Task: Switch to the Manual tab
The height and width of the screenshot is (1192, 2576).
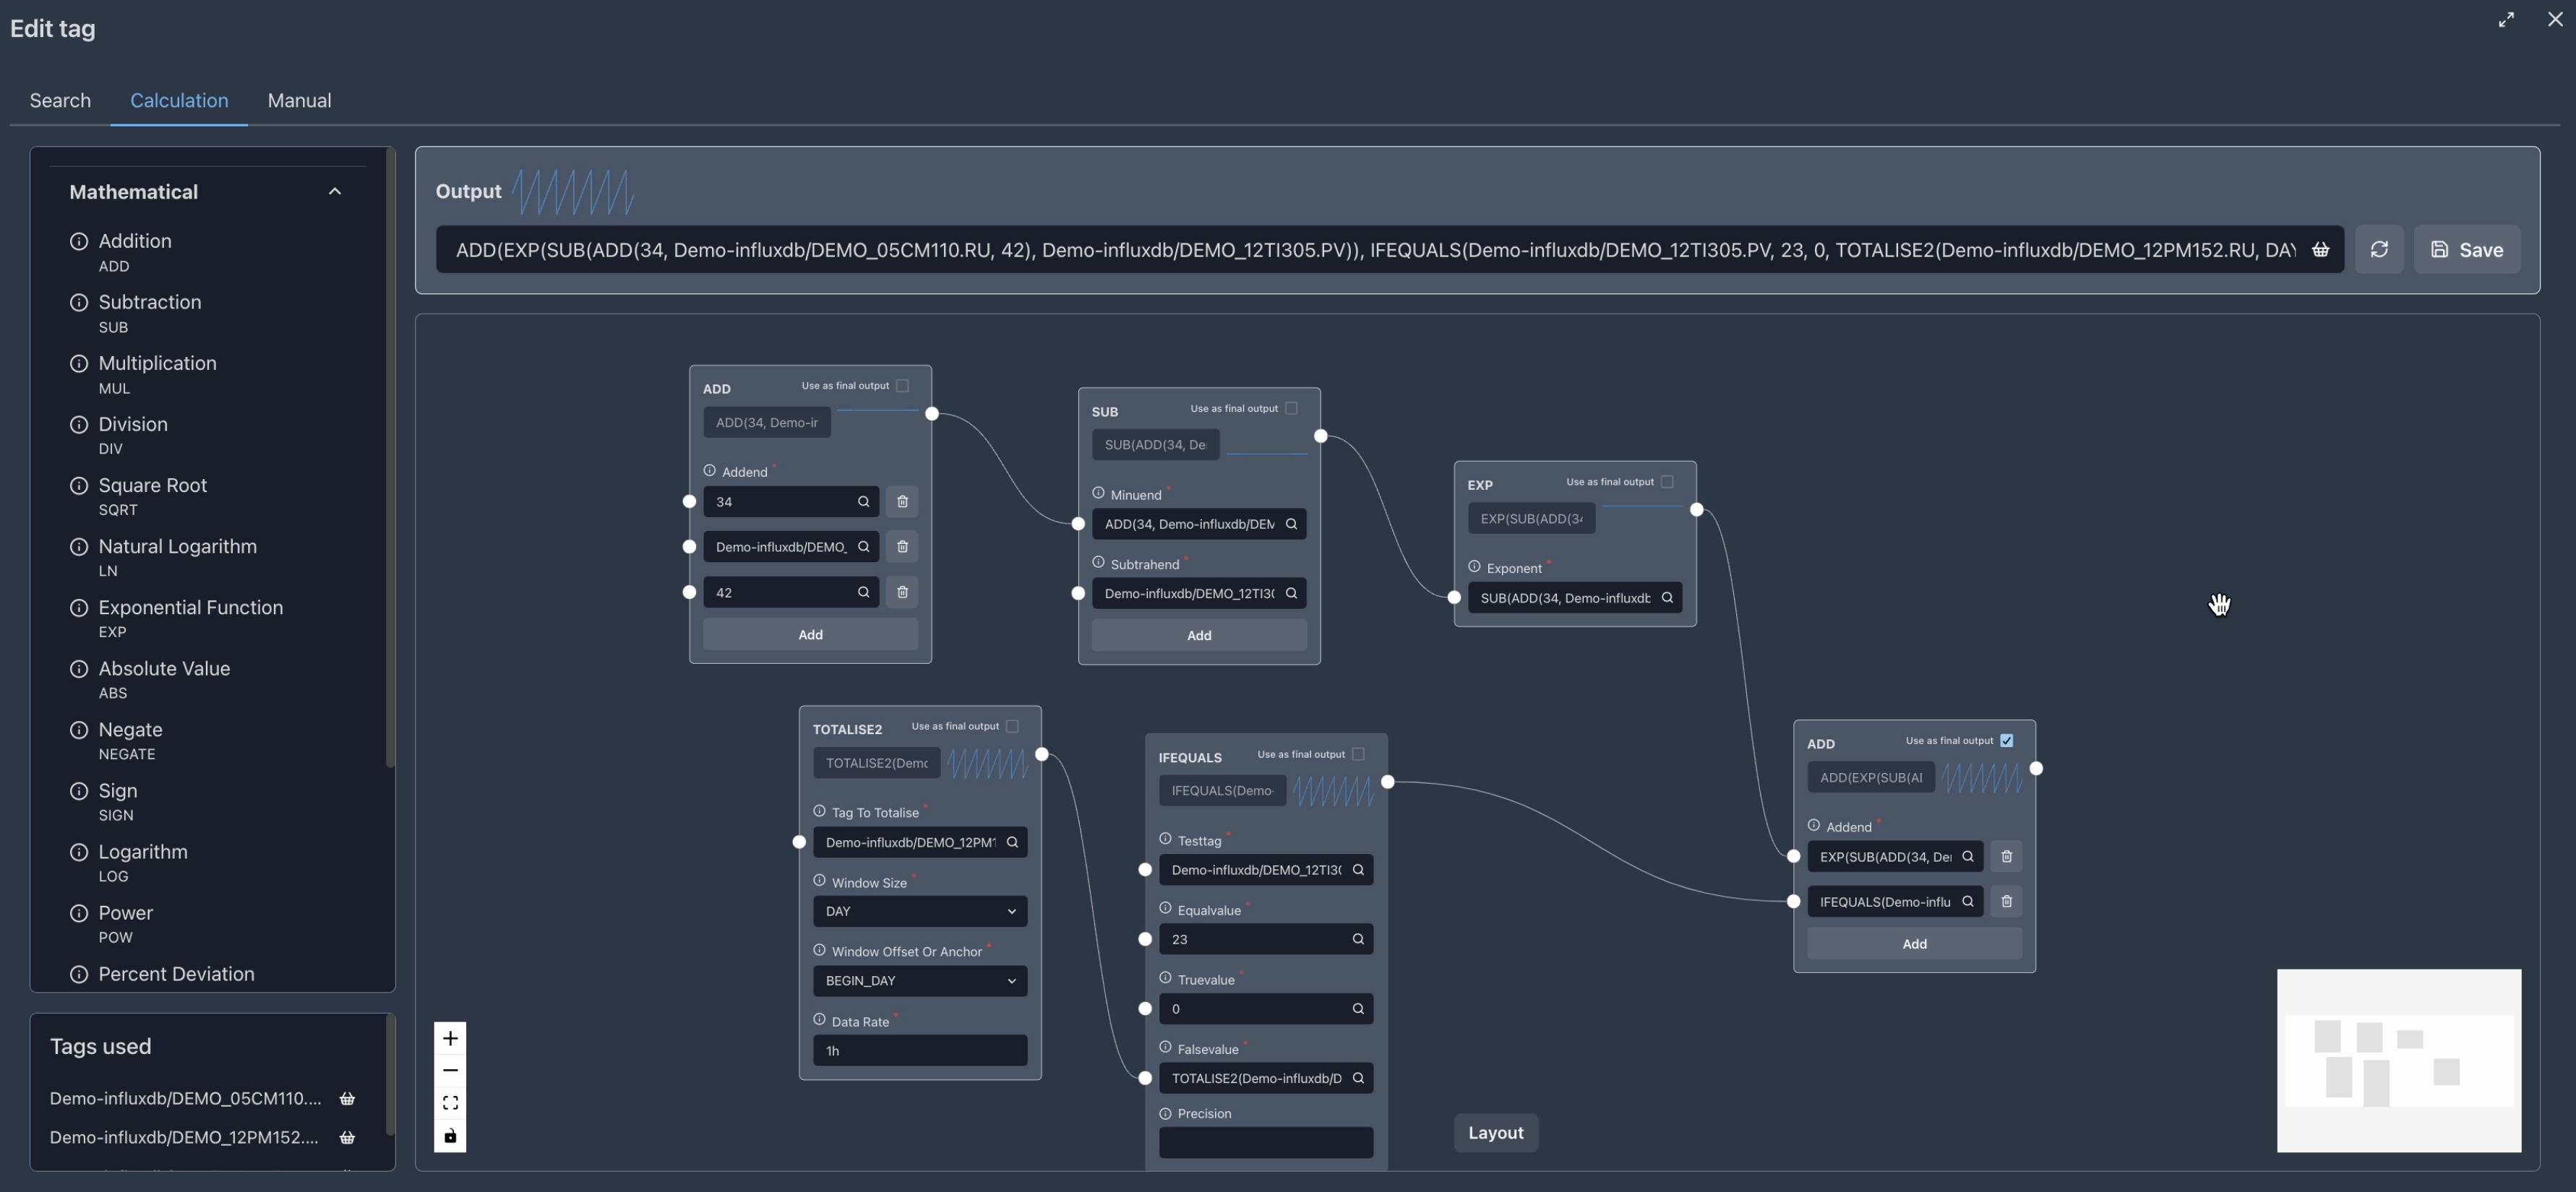Action: (299, 101)
